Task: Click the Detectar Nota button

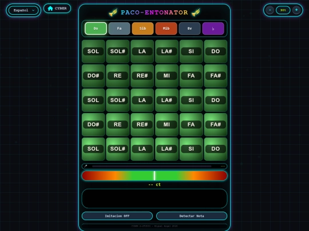Action: coord(192,216)
